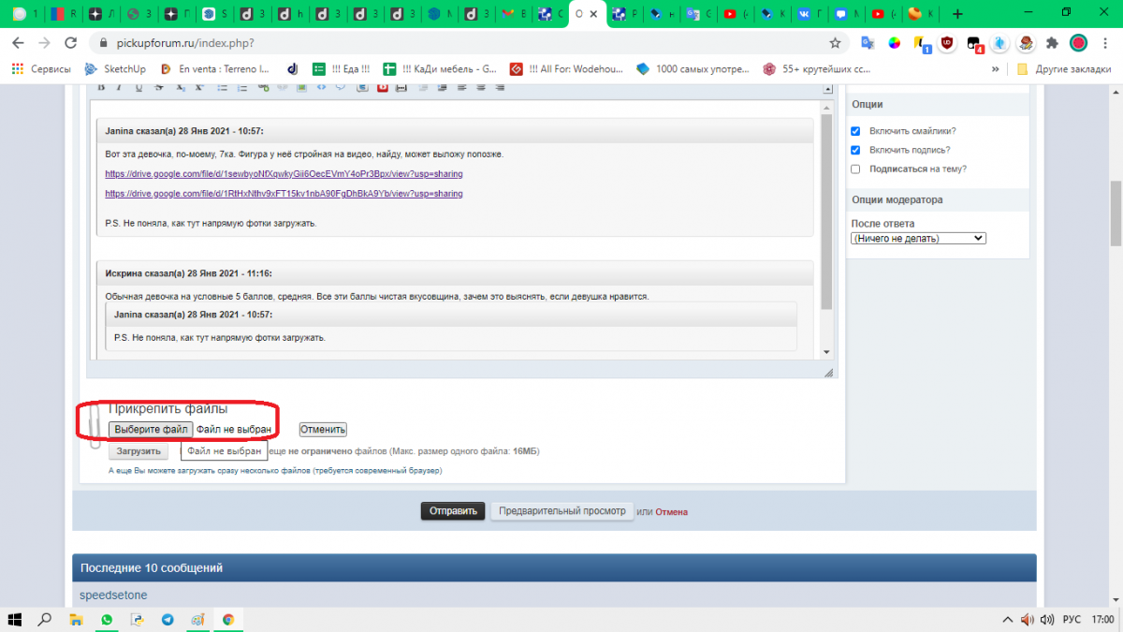The image size is (1123, 632).
Task: Open Telegram from the Windows taskbar
Action: (x=168, y=620)
